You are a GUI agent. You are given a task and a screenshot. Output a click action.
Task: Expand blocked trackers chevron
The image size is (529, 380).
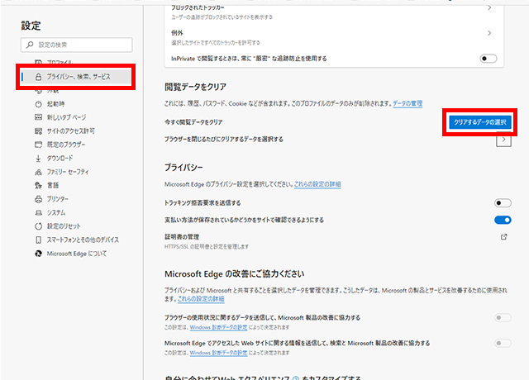tap(489, 7)
